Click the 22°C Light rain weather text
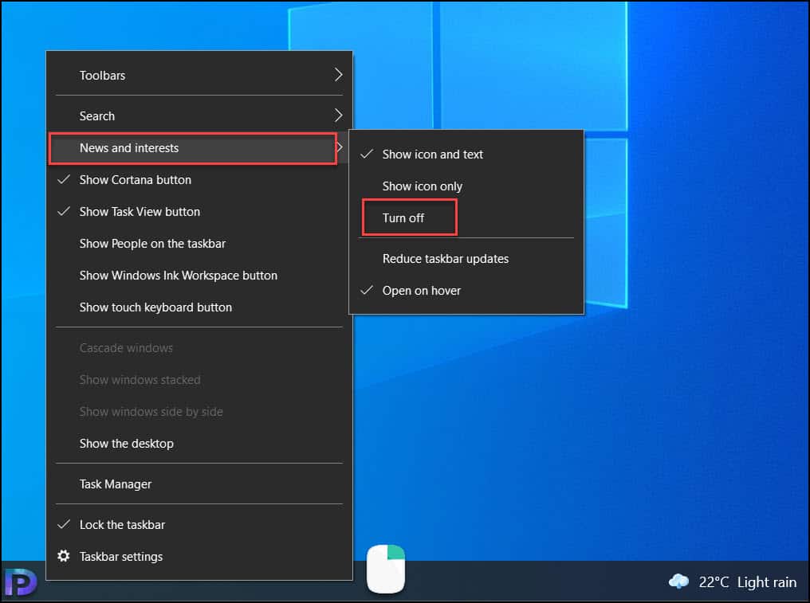The height and width of the screenshot is (603, 810). tap(748, 582)
